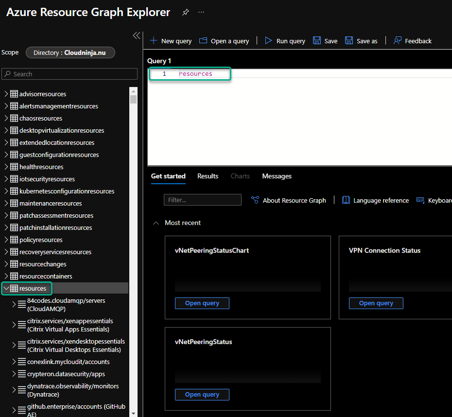Expand the guestconfigurationresources table
Screen dimensions: 452x417
[6, 155]
